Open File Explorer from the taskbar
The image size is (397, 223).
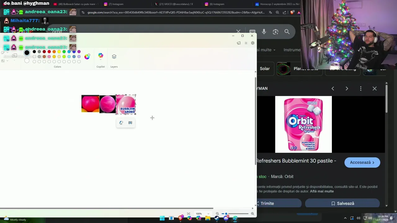click(x=208, y=218)
